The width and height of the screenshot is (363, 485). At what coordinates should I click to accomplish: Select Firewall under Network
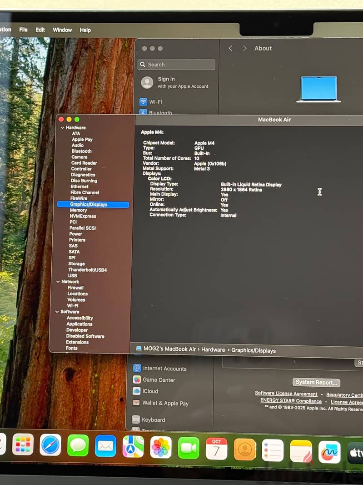[75, 288]
